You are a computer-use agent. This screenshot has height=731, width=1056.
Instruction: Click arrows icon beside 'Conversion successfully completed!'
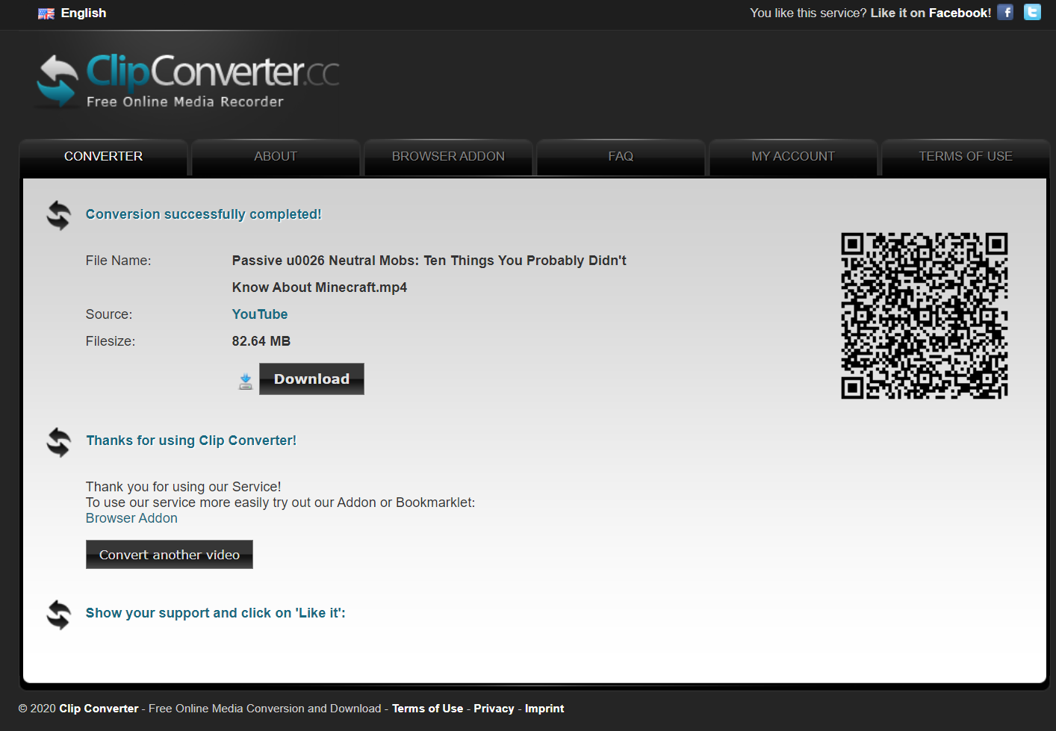point(59,215)
